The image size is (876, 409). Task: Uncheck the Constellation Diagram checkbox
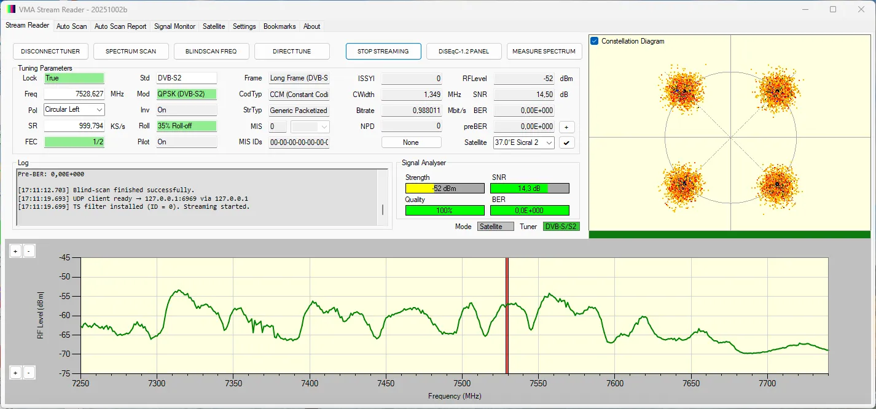[595, 41]
